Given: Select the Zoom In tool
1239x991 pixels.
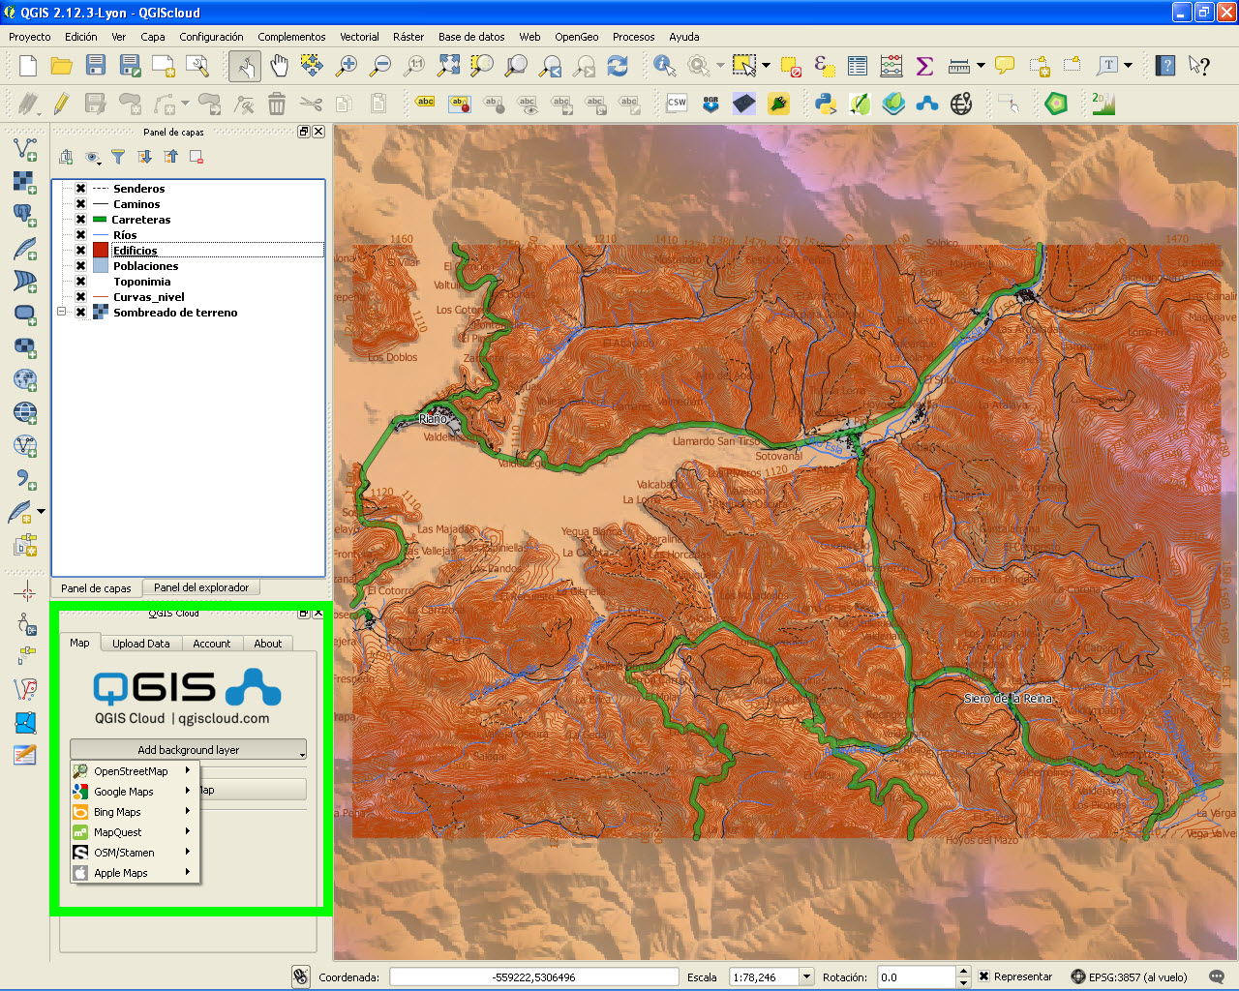Looking at the screenshot, I should [347, 66].
